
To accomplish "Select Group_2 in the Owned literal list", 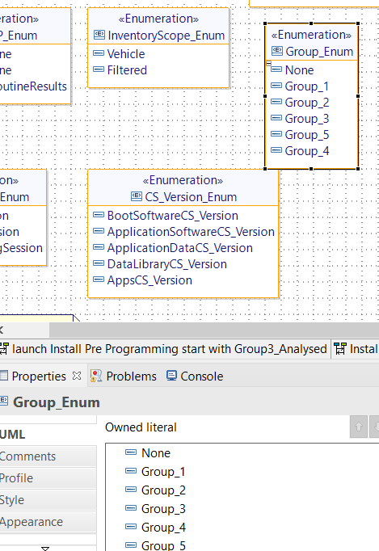I will pos(163,490).
